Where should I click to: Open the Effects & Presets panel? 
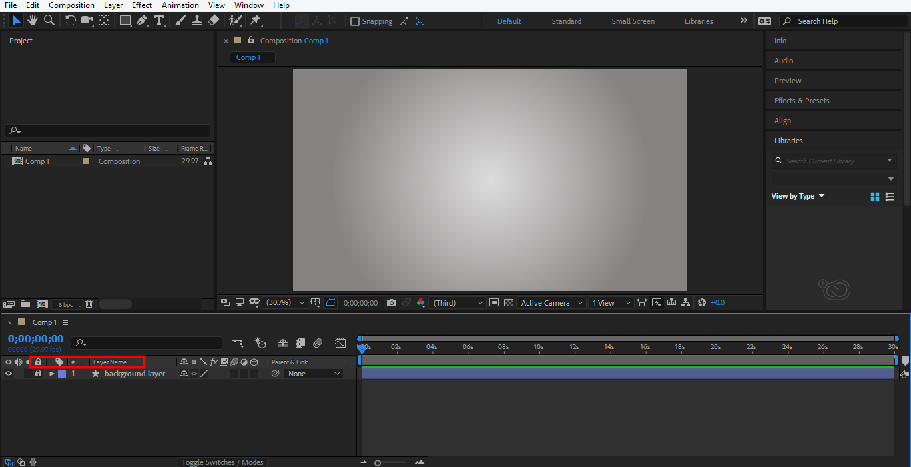(802, 101)
